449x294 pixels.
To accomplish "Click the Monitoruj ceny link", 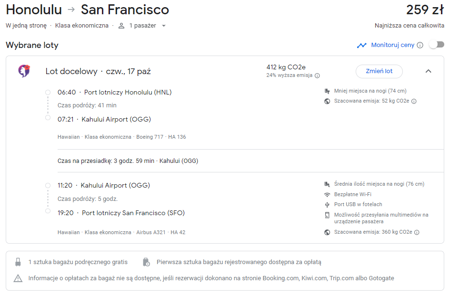I will (x=393, y=45).
